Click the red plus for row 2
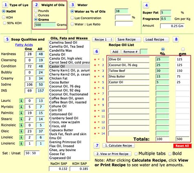The height and width of the screenshot is (173, 194). click(x=95, y=65)
